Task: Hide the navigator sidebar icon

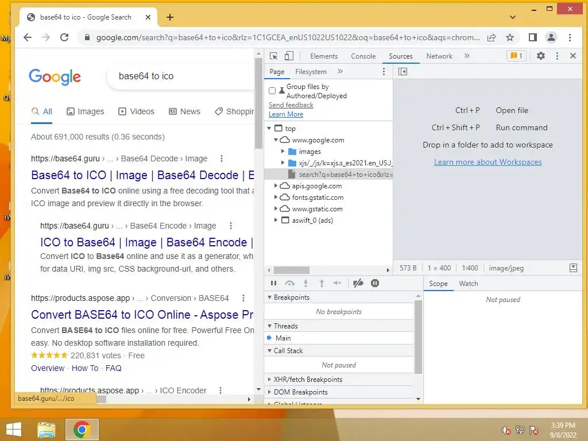Action: coord(403,71)
